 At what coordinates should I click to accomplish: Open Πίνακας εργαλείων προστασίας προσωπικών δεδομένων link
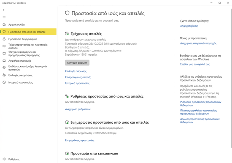pos(198,112)
